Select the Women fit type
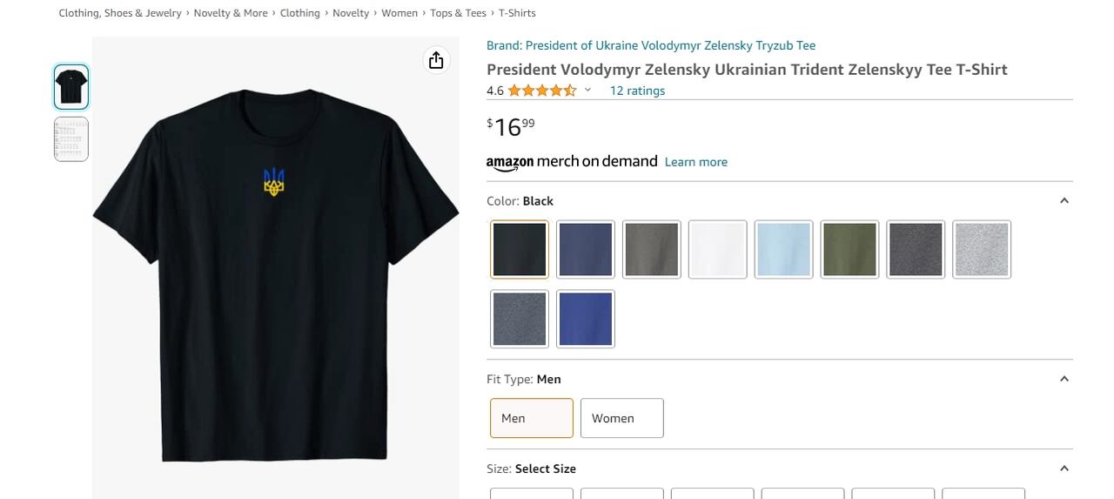1114x499 pixels. (621, 418)
